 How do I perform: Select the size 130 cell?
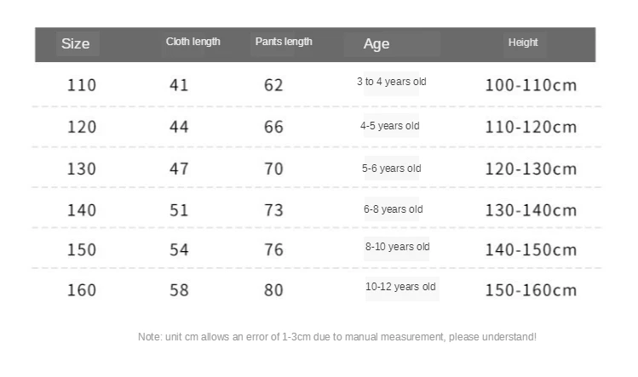point(82,169)
